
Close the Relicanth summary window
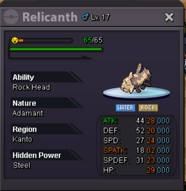tap(169, 17)
